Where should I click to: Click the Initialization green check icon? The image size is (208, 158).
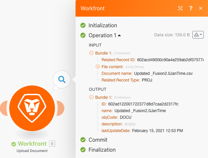(83, 25)
